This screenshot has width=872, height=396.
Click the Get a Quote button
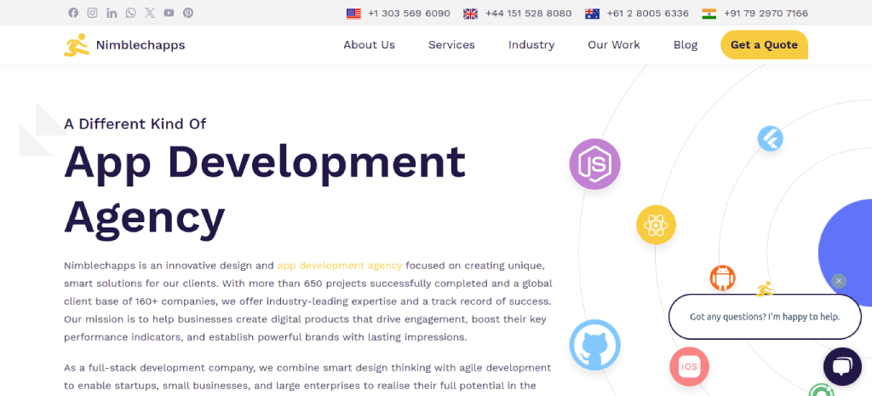tap(764, 44)
